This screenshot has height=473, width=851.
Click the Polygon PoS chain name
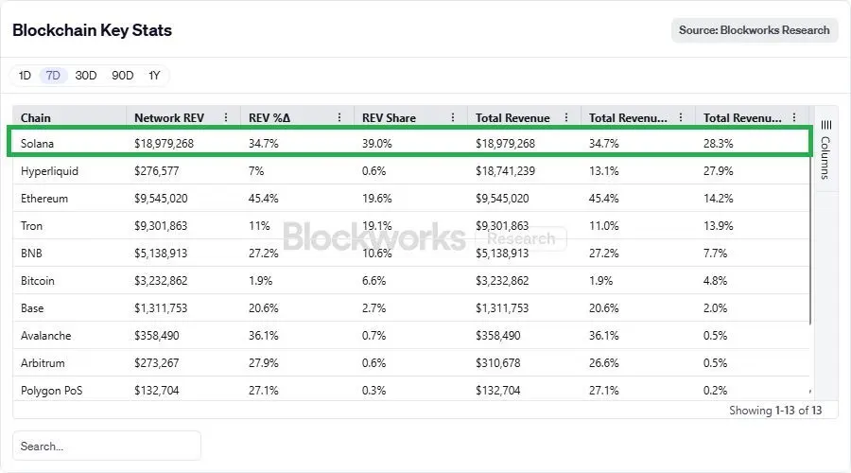(x=52, y=391)
